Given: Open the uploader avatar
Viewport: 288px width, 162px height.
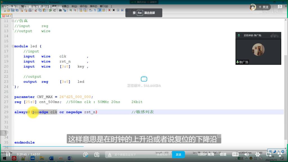Looking at the screenshot, I should click(253, 7).
